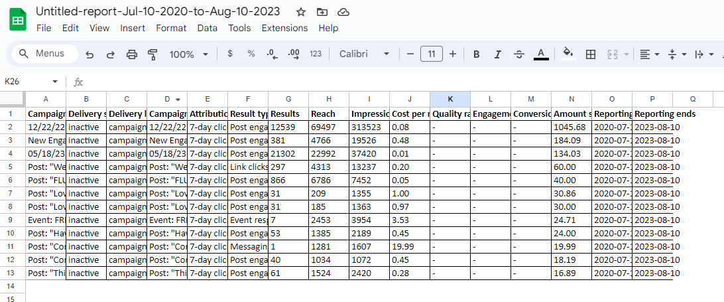Select the Paint format tool
The width and height of the screenshot is (724, 302).
click(x=153, y=54)
